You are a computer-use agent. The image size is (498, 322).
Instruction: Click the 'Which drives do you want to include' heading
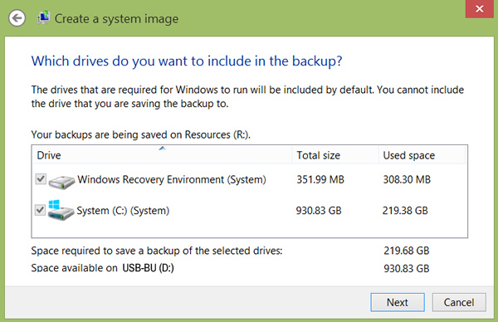coord(187,61)
